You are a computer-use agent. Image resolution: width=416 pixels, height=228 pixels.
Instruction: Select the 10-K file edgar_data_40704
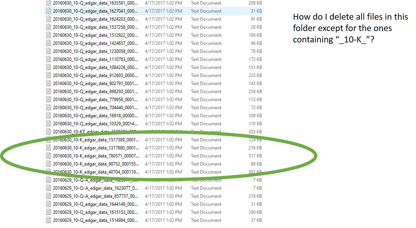(x=96, y=172)
